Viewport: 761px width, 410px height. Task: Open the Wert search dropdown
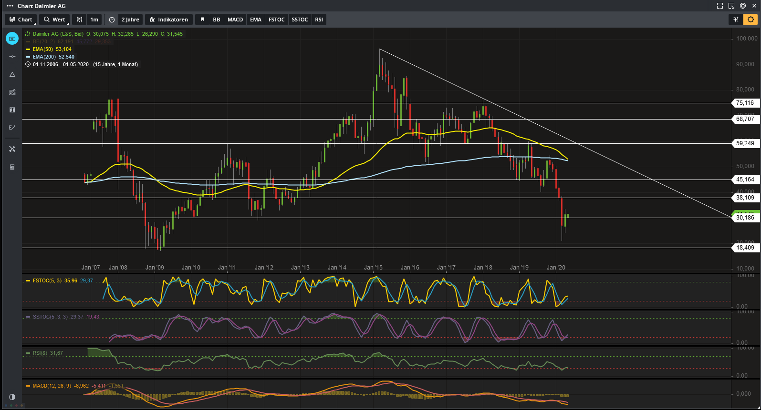pyautogui.click(x=54, y=20)
